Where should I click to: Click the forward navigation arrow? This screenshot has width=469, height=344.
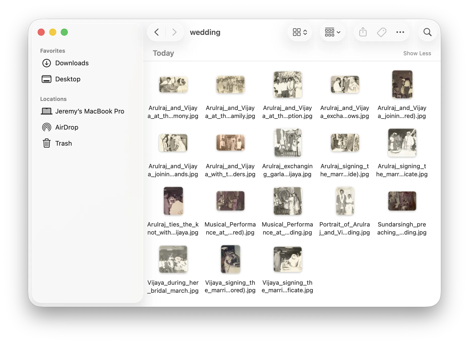coord(174,32)
